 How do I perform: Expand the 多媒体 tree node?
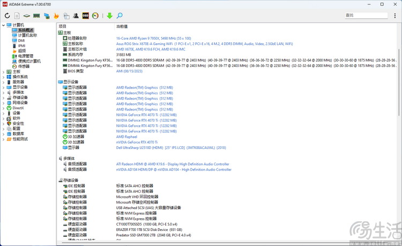3,93
